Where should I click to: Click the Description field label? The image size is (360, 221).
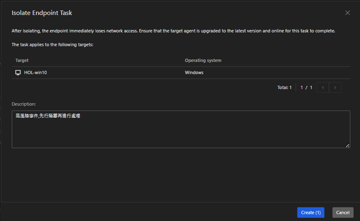tap(24, 104)
